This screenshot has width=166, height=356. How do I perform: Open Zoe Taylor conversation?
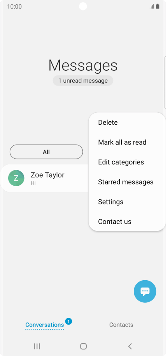(x=45, y=178)
